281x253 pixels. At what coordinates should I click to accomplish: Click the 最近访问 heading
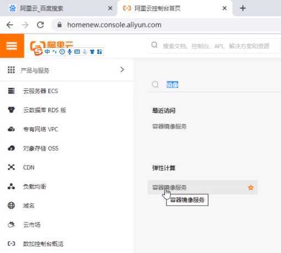click(x=164, y=111)
